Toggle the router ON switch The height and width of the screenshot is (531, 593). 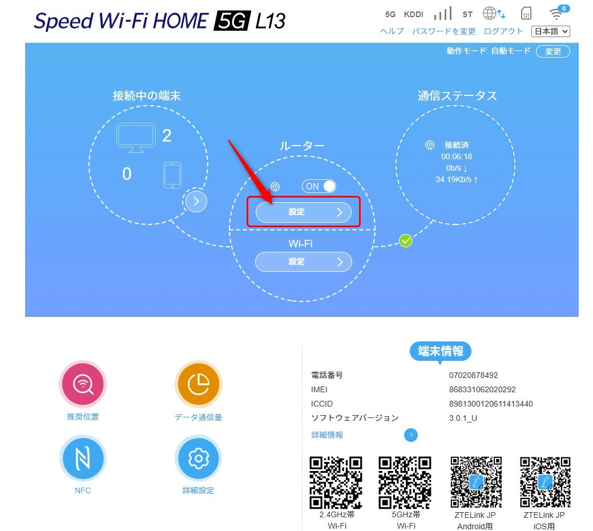pos(319,186)
